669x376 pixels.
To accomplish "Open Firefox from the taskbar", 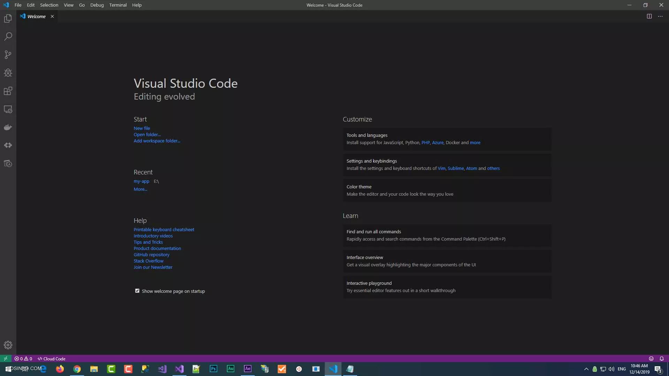I will (x=60, y=369).
